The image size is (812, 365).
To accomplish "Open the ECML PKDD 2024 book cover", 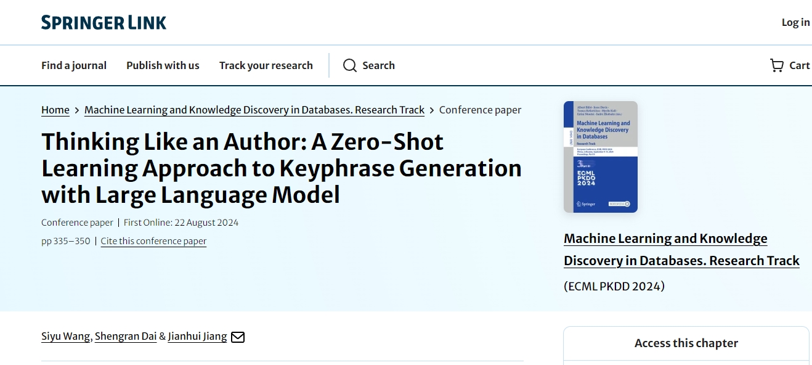I will point(601,157).
